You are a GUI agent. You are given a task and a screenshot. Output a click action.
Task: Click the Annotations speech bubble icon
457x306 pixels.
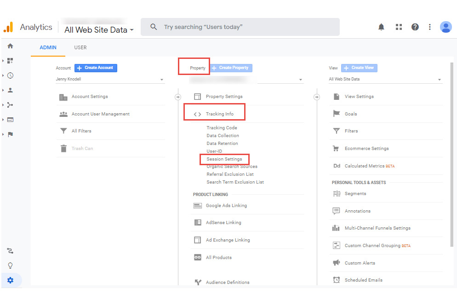[x=336, y=211]
